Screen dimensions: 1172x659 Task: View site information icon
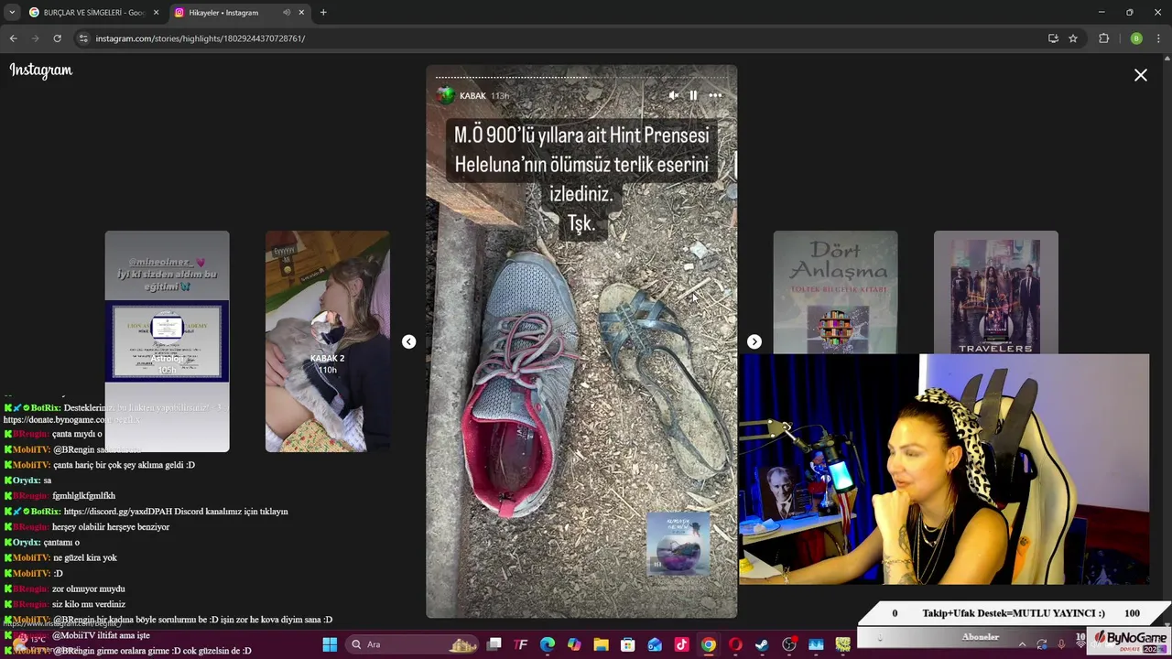83,38
